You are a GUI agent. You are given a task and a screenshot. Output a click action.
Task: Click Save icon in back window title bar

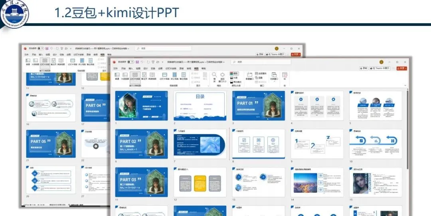pos(47,48)
